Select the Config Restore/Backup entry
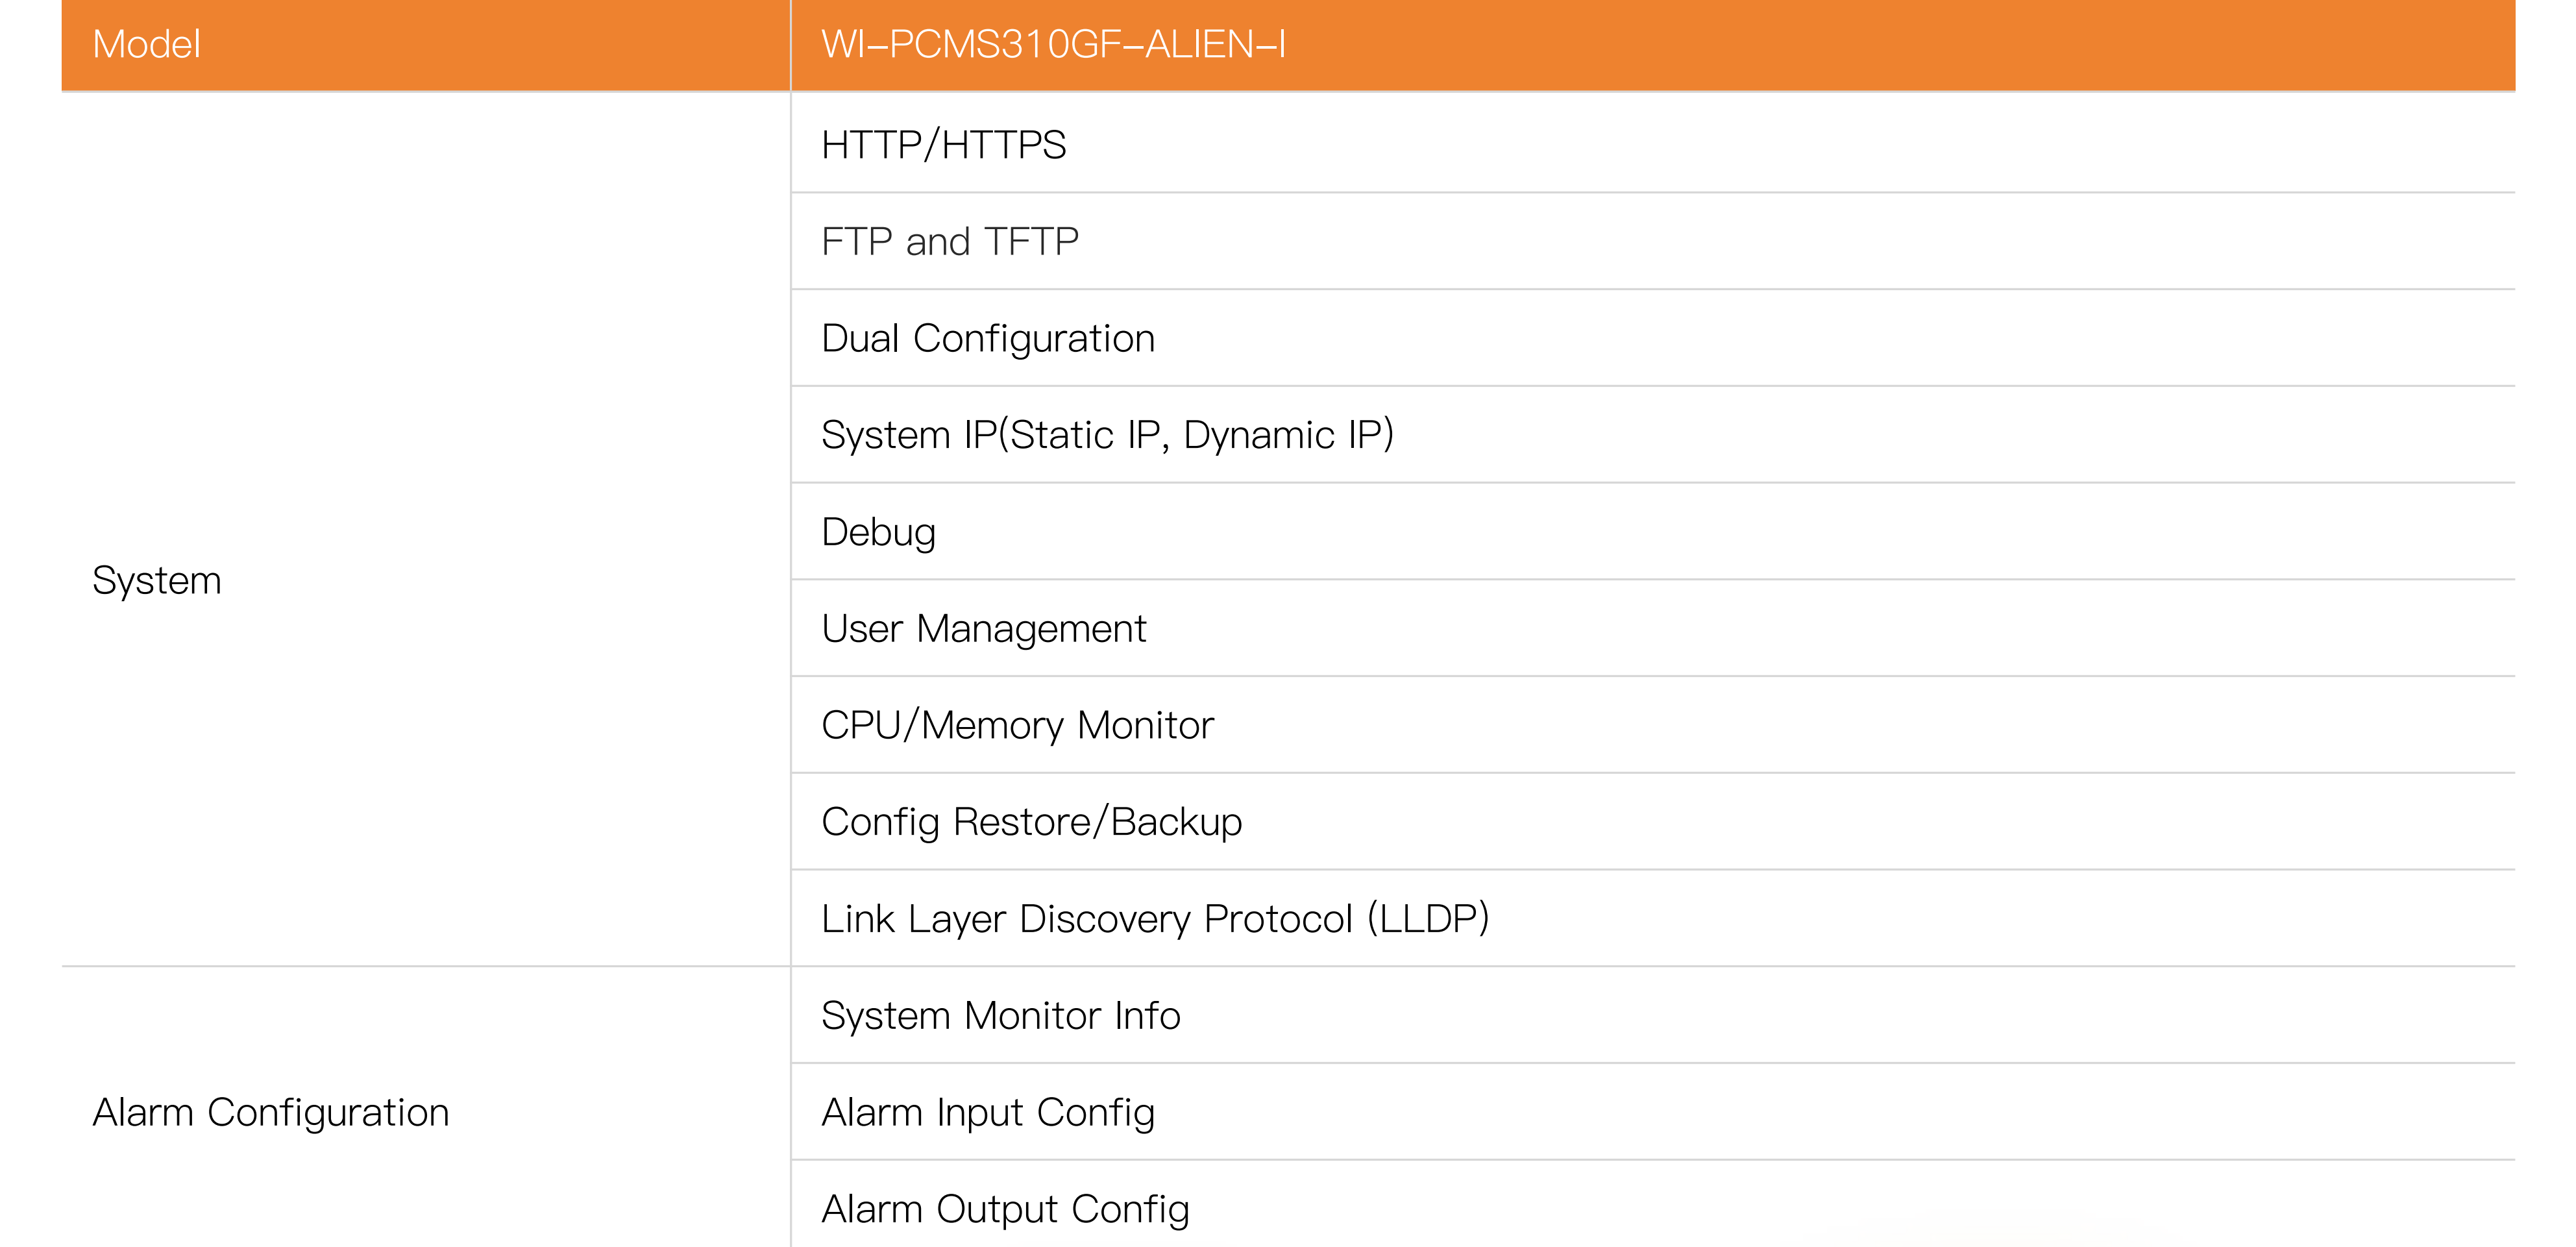Image resolution: width=2576 pixels, height=1247 pixels. pos(1031,822)
